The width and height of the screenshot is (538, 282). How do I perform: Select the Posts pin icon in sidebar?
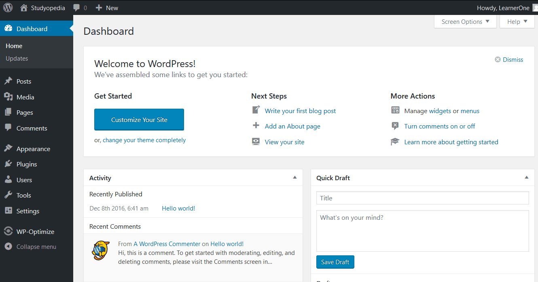tap(9, 81)
